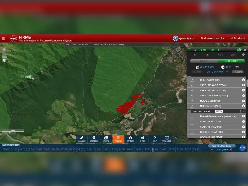This screenshot has height=186, width=248.
Task: Open the hamburger menu in header
Action: (x=3, y=38)
